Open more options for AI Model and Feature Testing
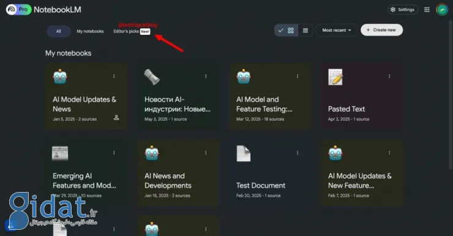Image resolution: width=453 pixels, height=236 pixels. (x=298, y=76)
